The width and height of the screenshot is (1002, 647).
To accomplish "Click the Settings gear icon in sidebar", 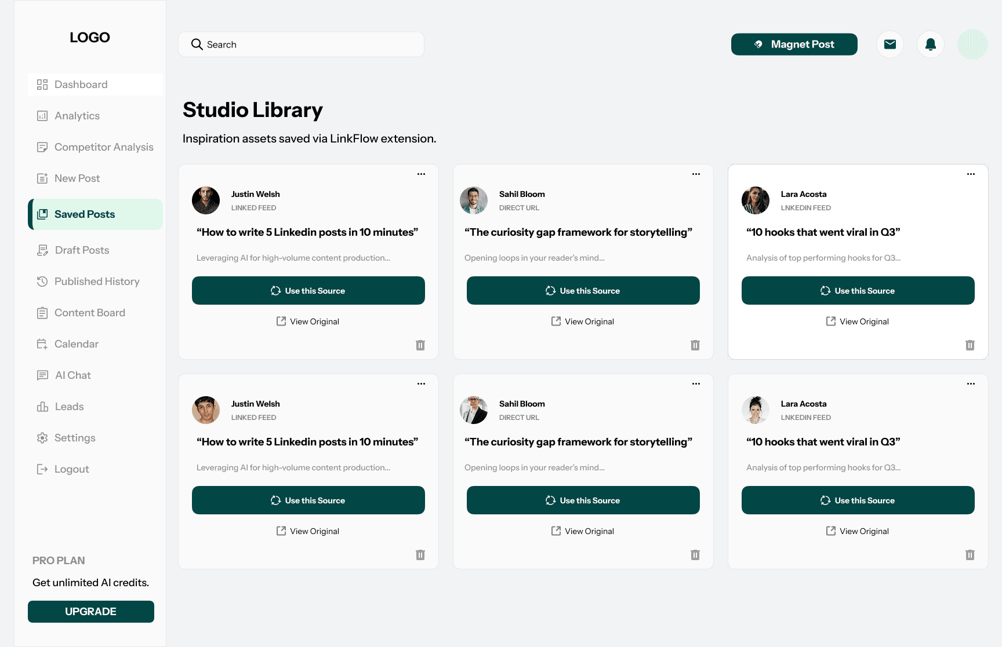I will click(42, 438).
